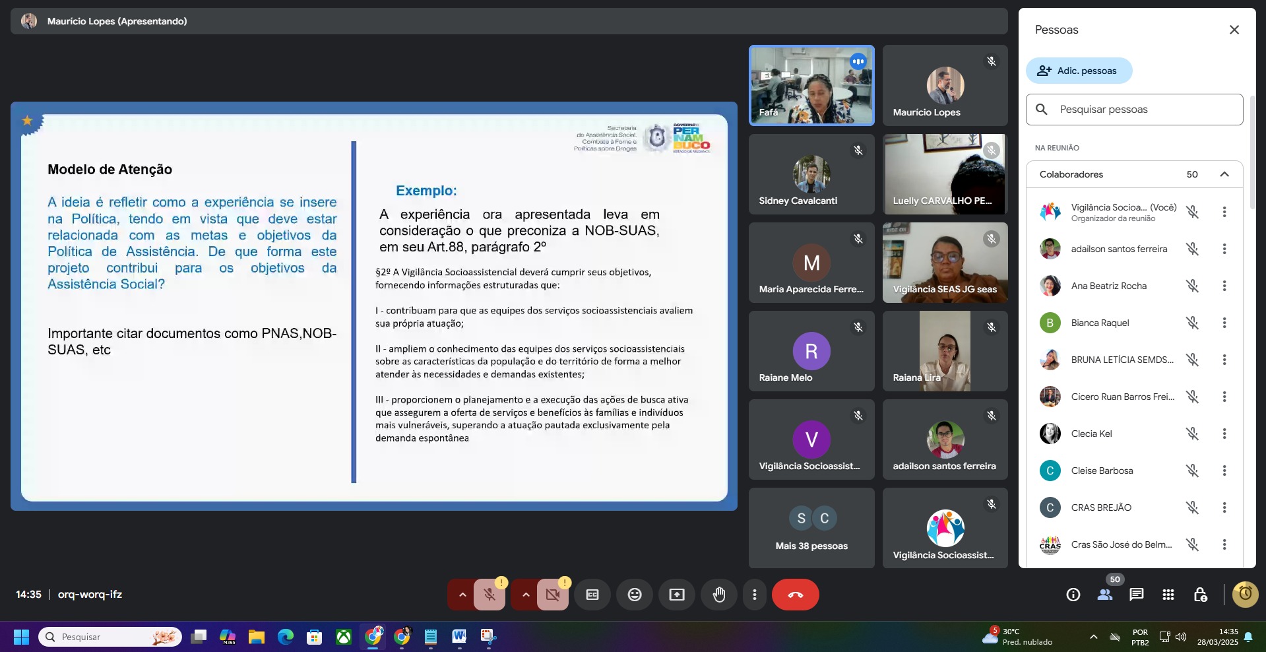Toggle the microphone mute button
This screenshot has width=1266, height=652.
(x=489, y=595)
